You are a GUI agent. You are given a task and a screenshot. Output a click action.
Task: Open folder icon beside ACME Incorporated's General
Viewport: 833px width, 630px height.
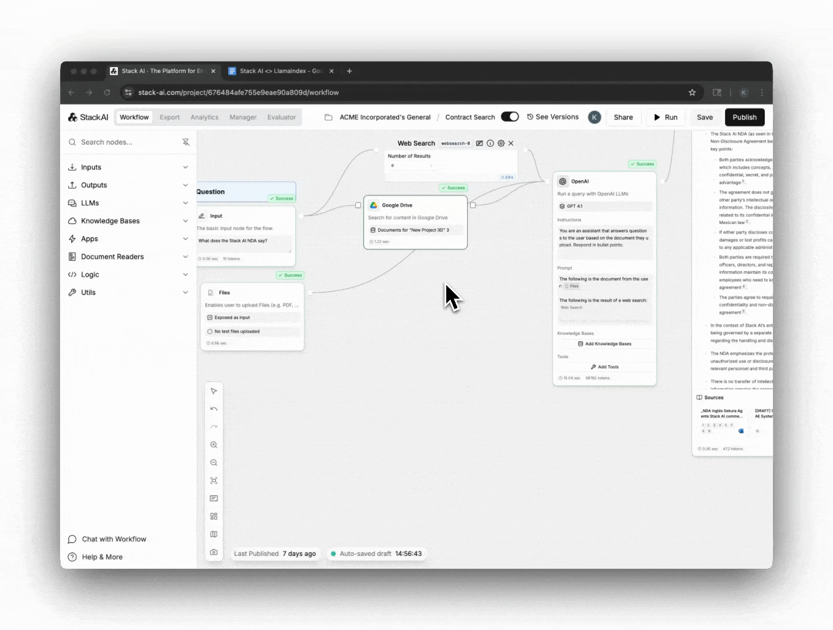[328, 117]
